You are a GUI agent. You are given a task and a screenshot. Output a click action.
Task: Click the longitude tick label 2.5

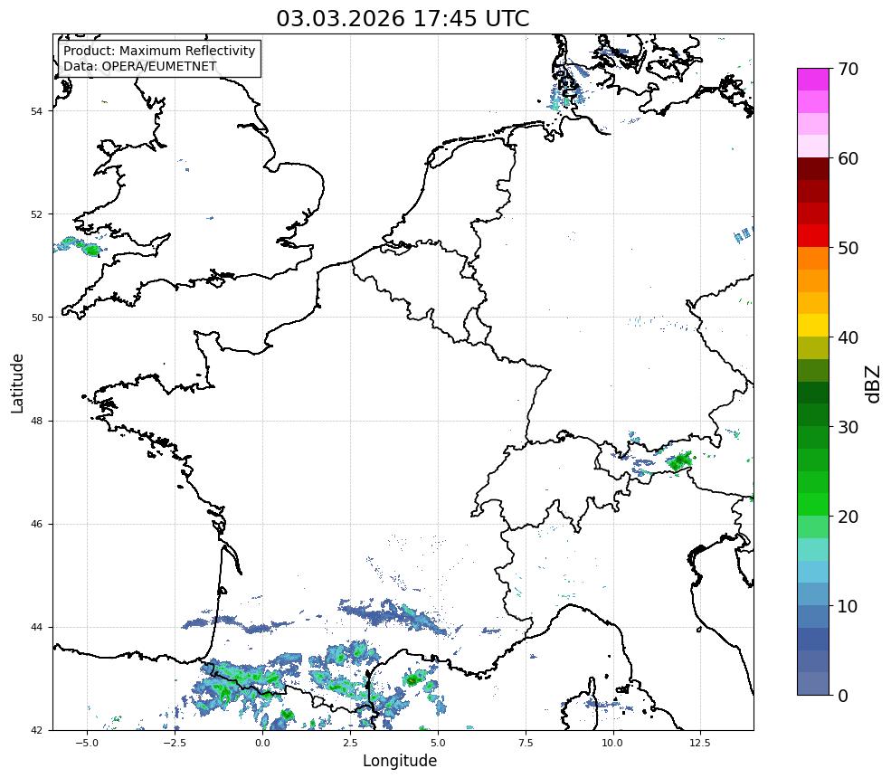(350, 743)
